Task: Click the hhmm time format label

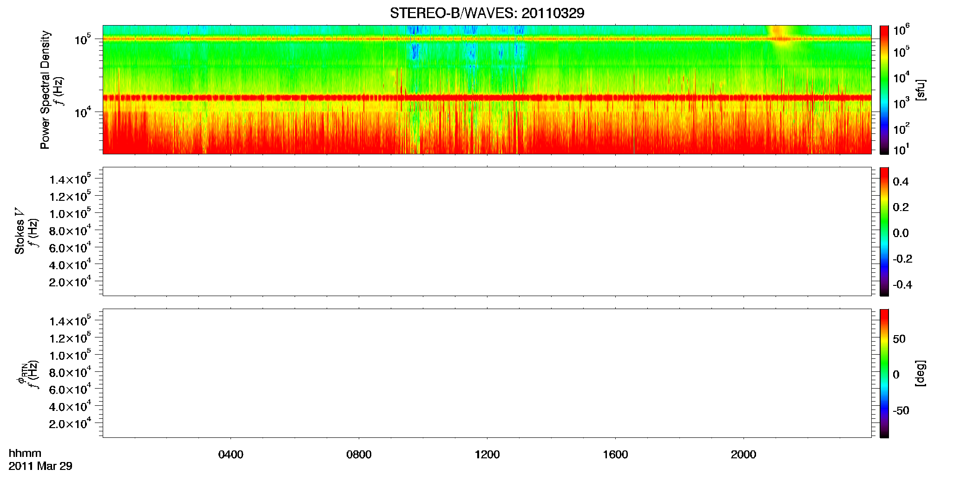Action: 25,453
